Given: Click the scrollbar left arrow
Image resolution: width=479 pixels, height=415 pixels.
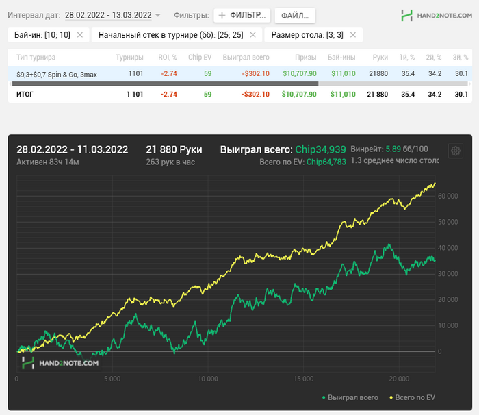Looking at the screenshot, I should pos(10,84).
